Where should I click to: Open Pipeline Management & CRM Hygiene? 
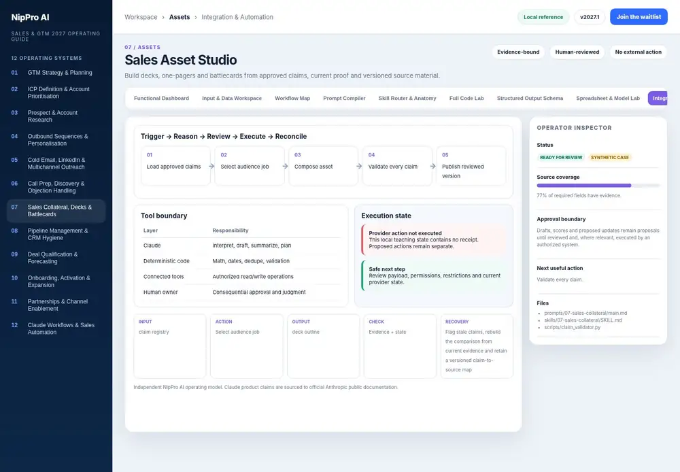click(56, 234)
